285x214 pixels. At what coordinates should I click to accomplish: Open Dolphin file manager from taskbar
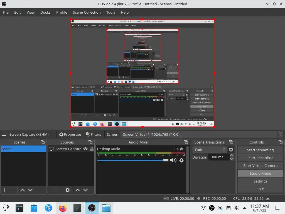pyautogui.click(x=106, y=208)
